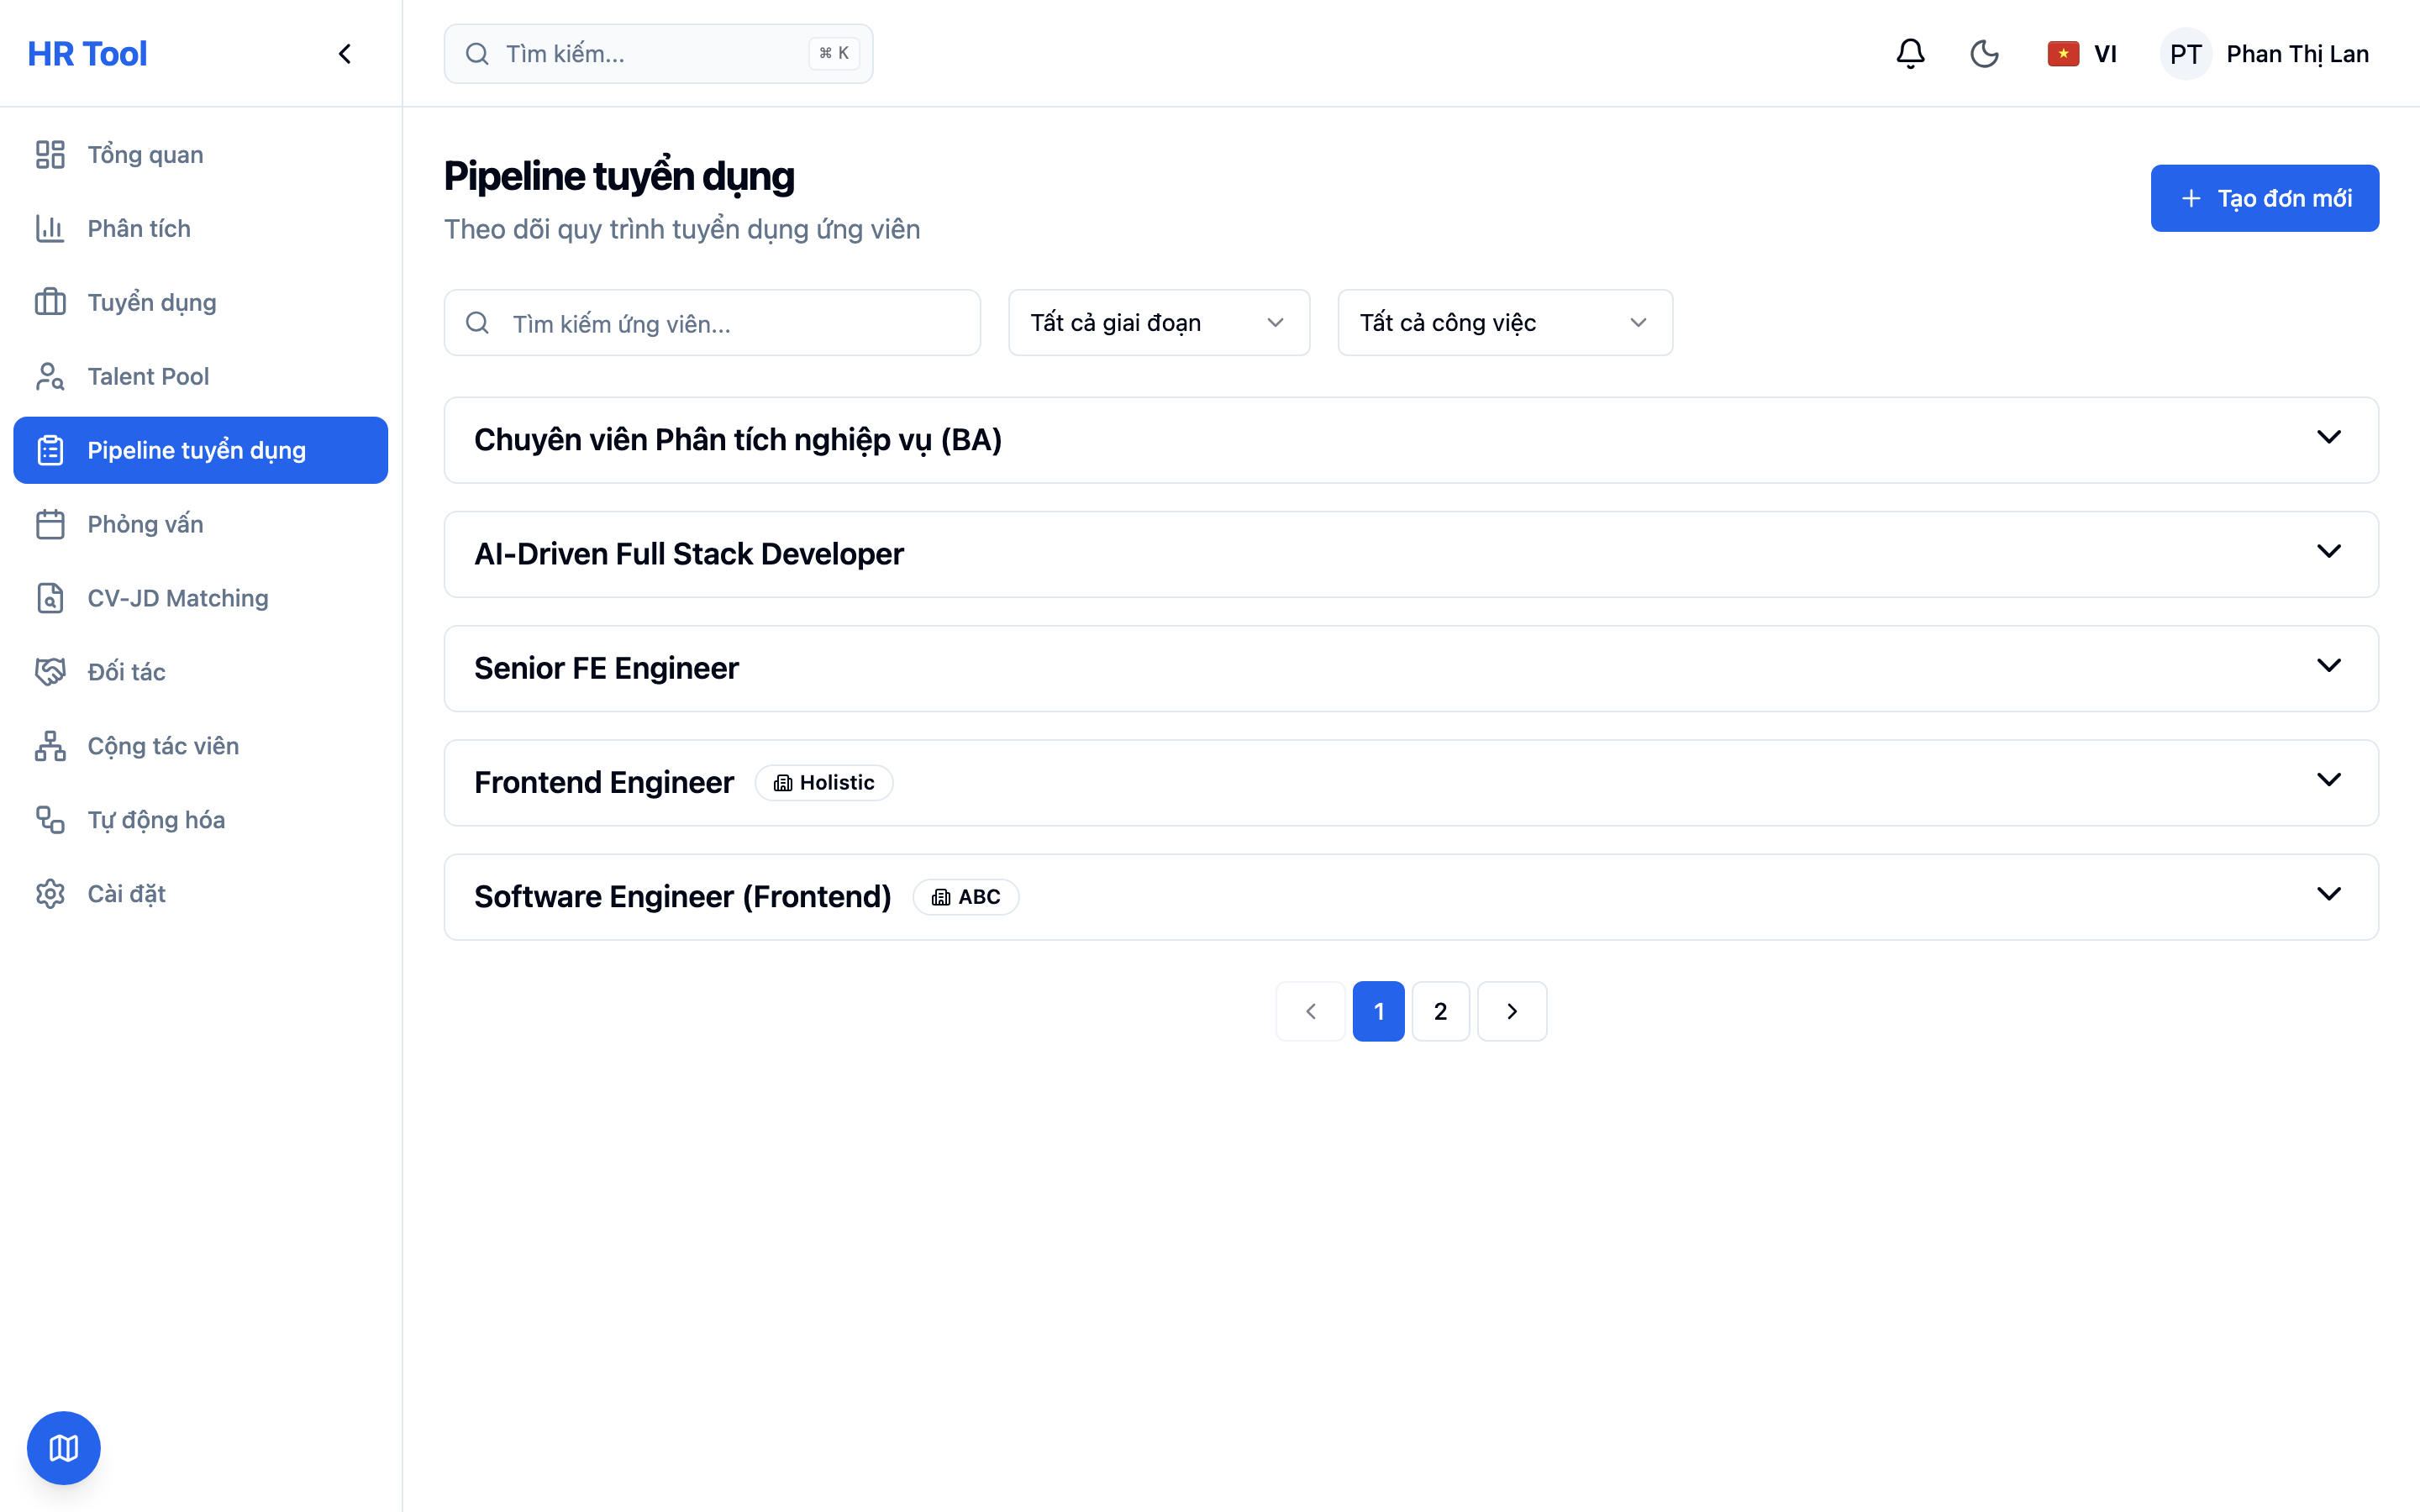Switch language via VI flag
The width and height of the screenshot is (2420, 1512).
pyautogui.click(x=2082, y=54)
